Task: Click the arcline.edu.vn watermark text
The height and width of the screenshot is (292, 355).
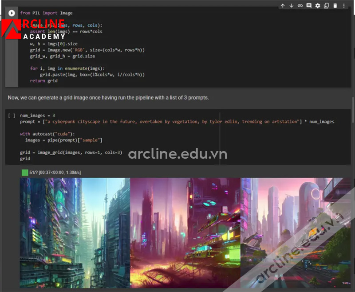Action: [177, 154]
